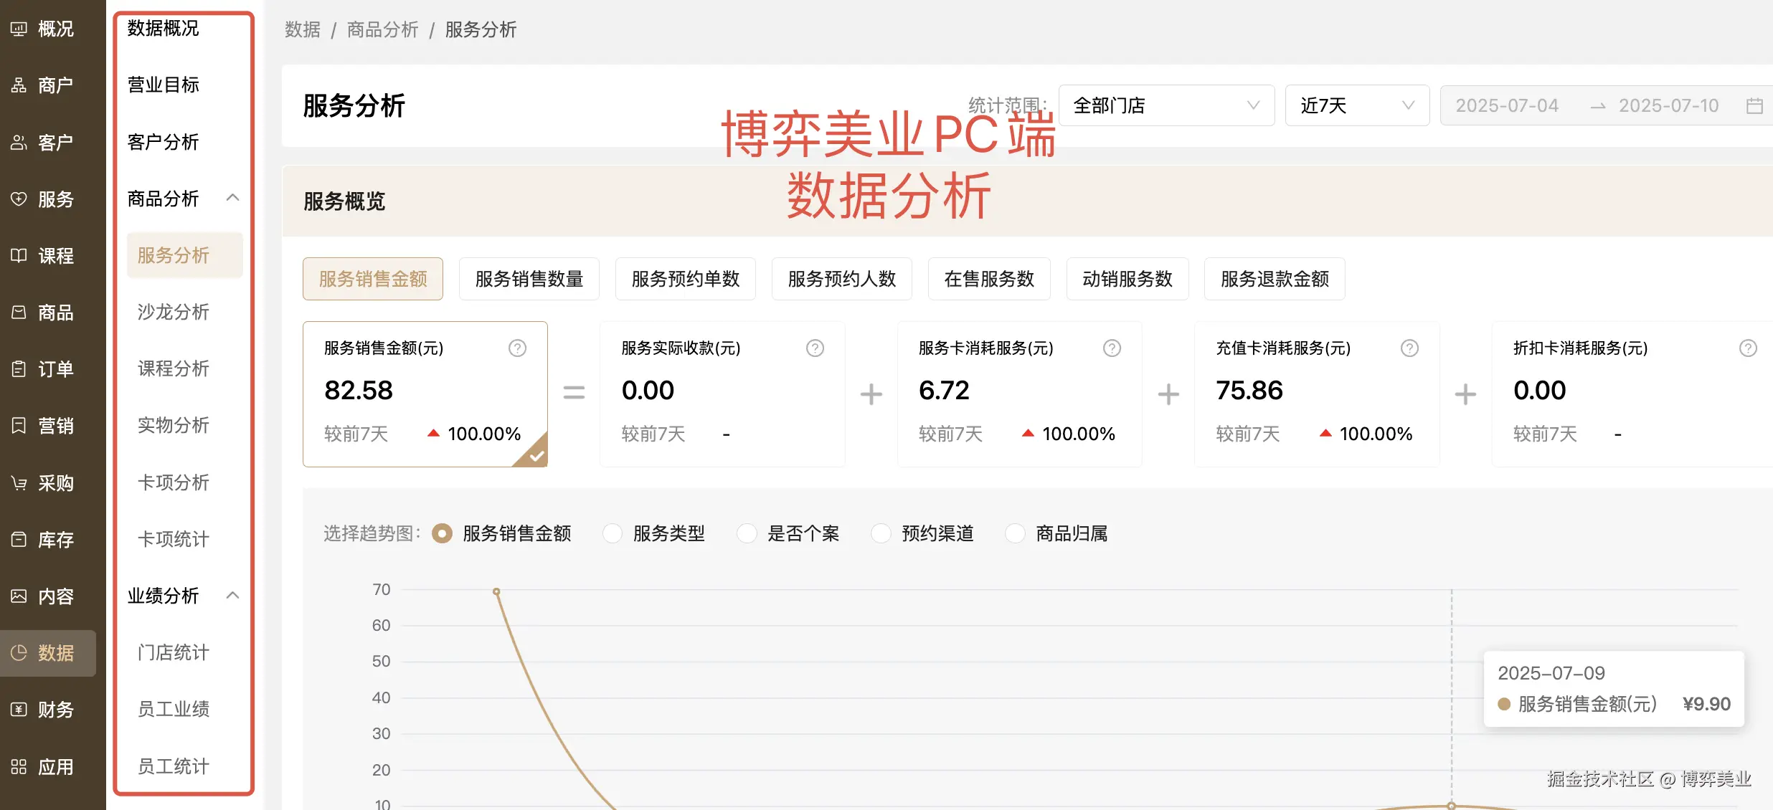This screenshot has height=810, width=1773.
Task: Open calendar icon in date range field
Action: point(1754,106)
